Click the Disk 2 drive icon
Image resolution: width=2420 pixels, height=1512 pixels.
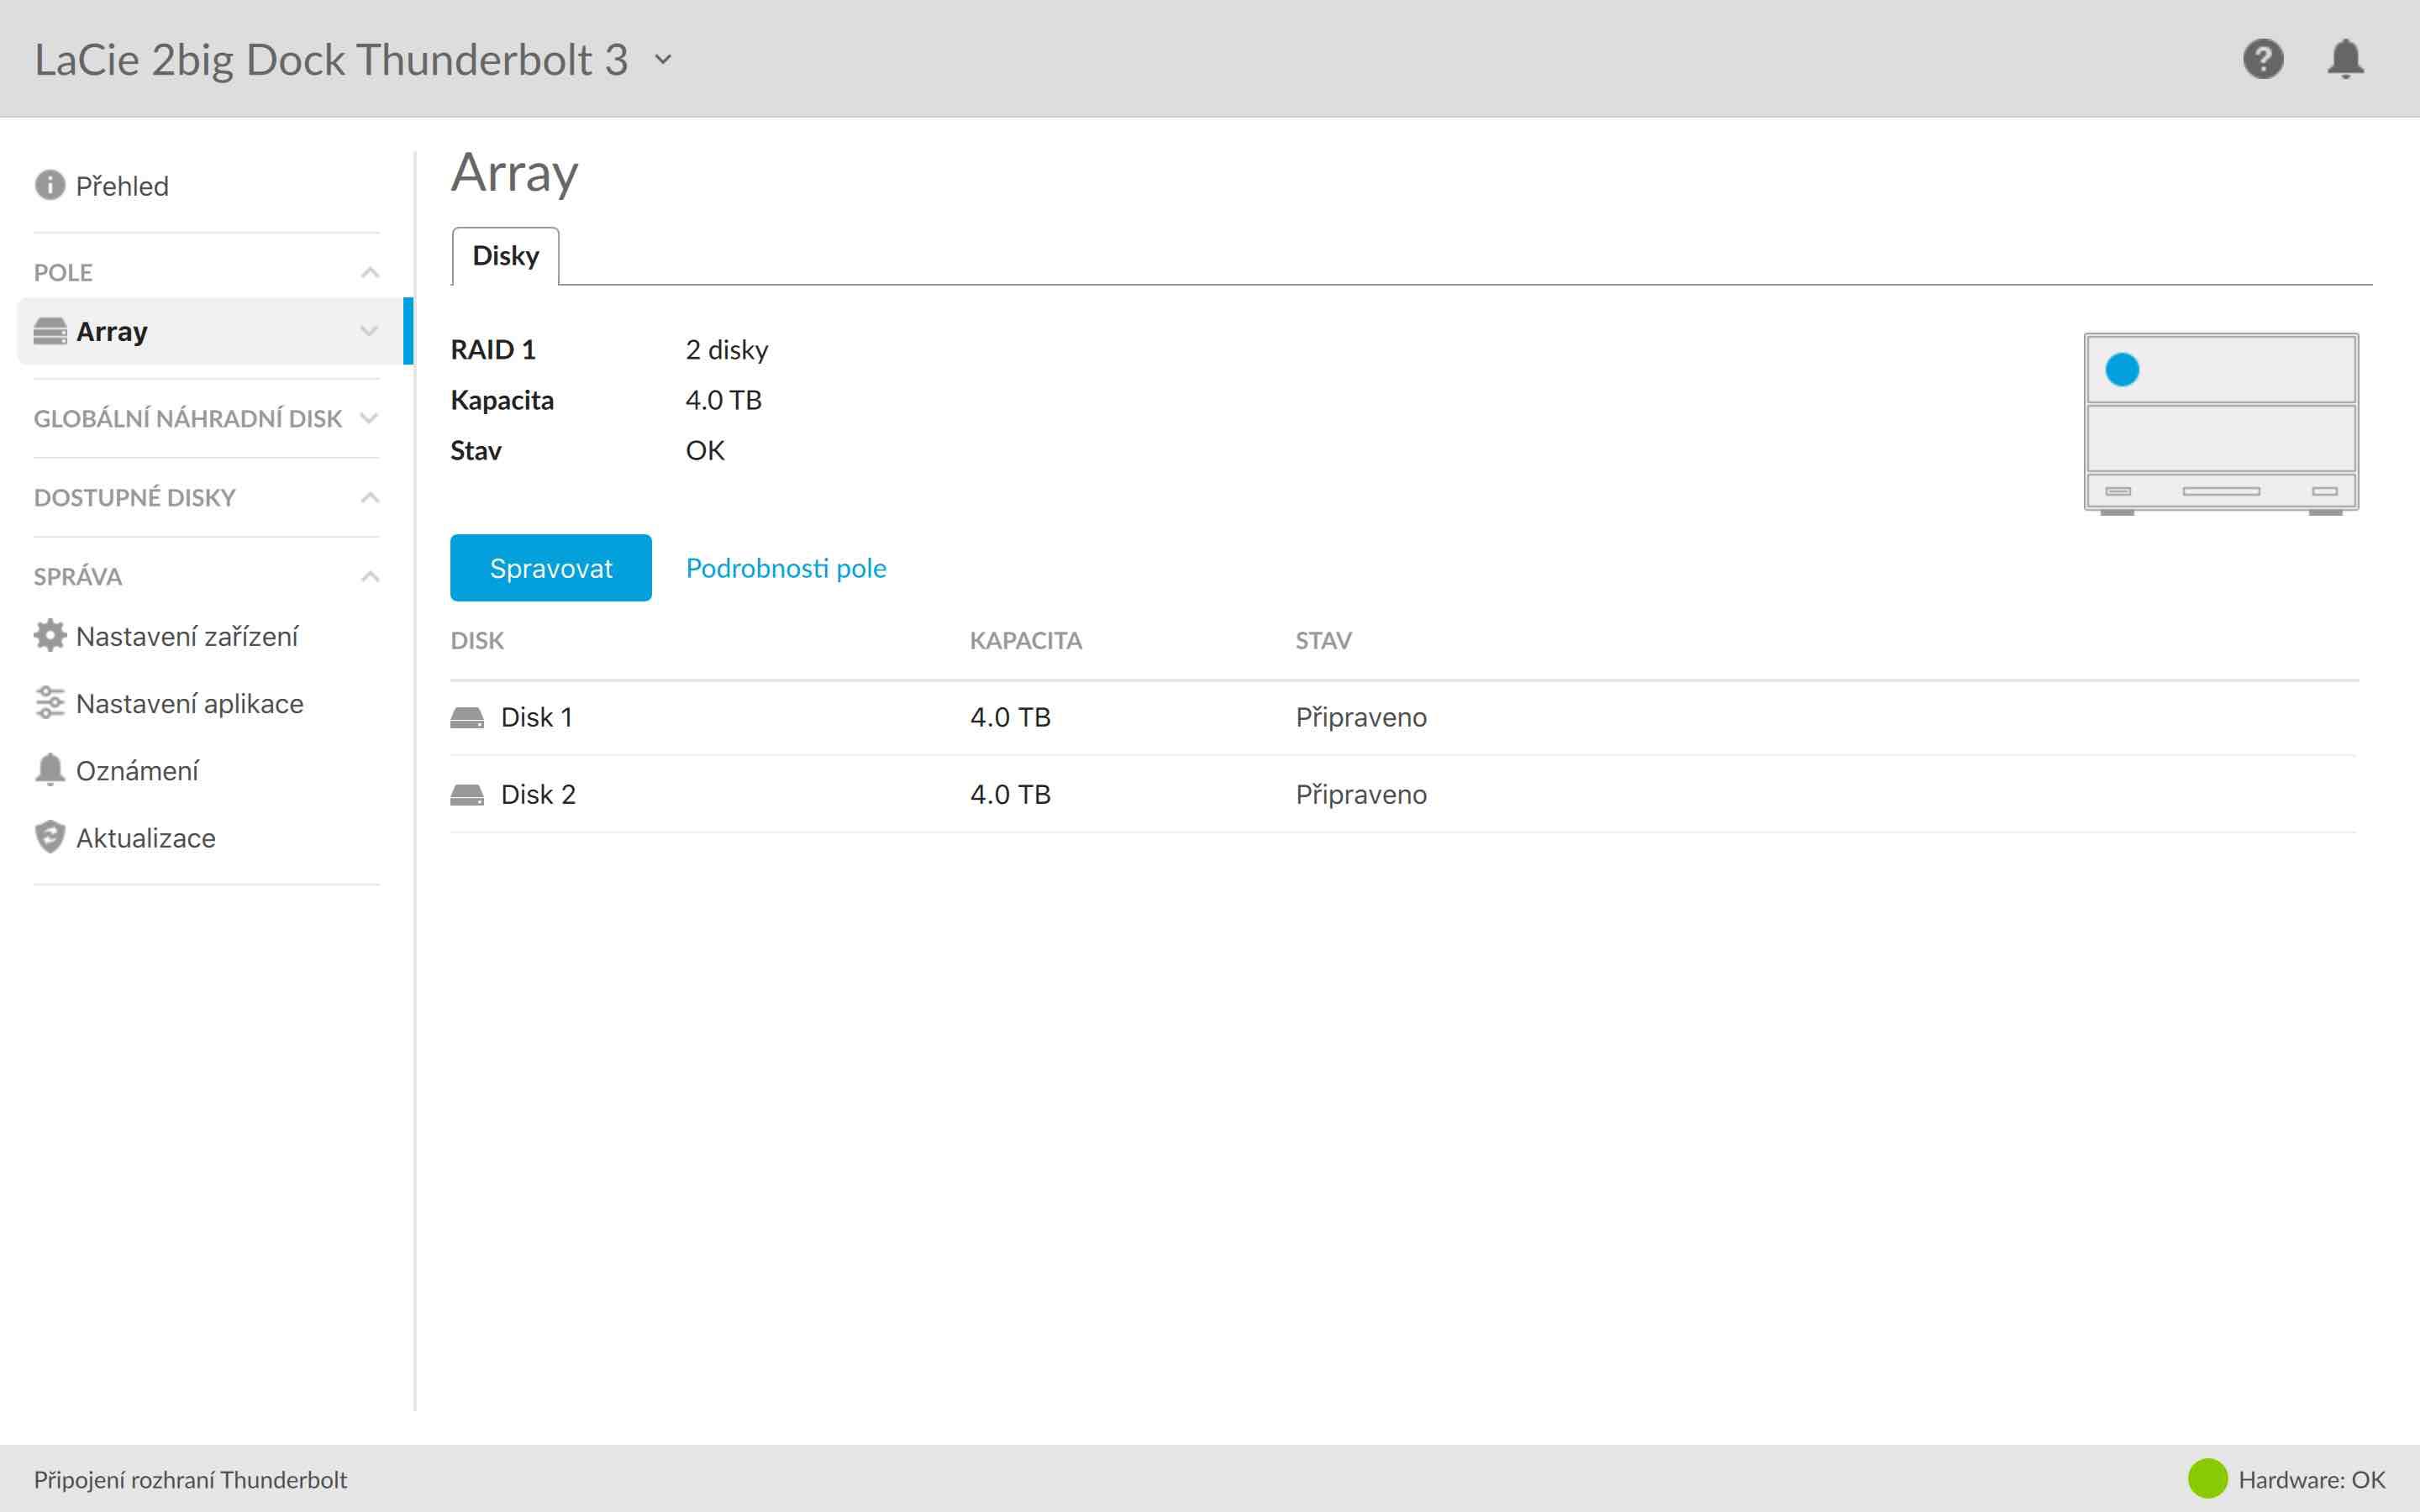467,794
